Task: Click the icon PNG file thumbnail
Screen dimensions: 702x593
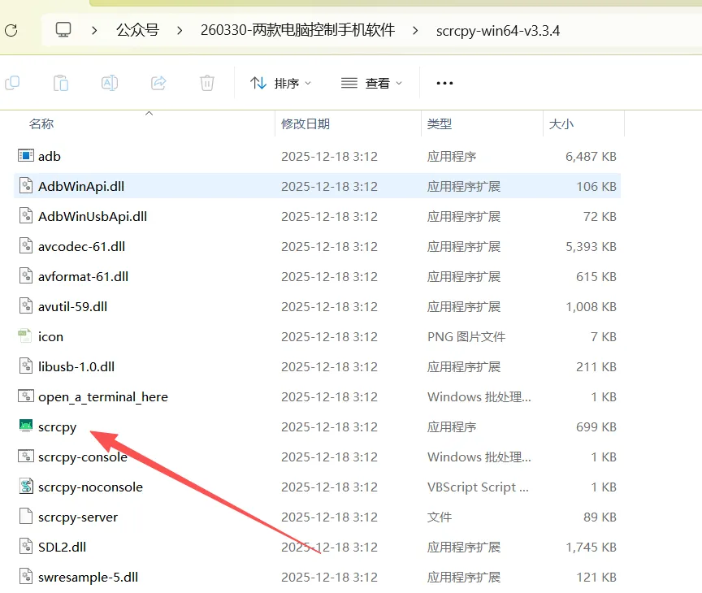Action: click(x=25, y=336)
